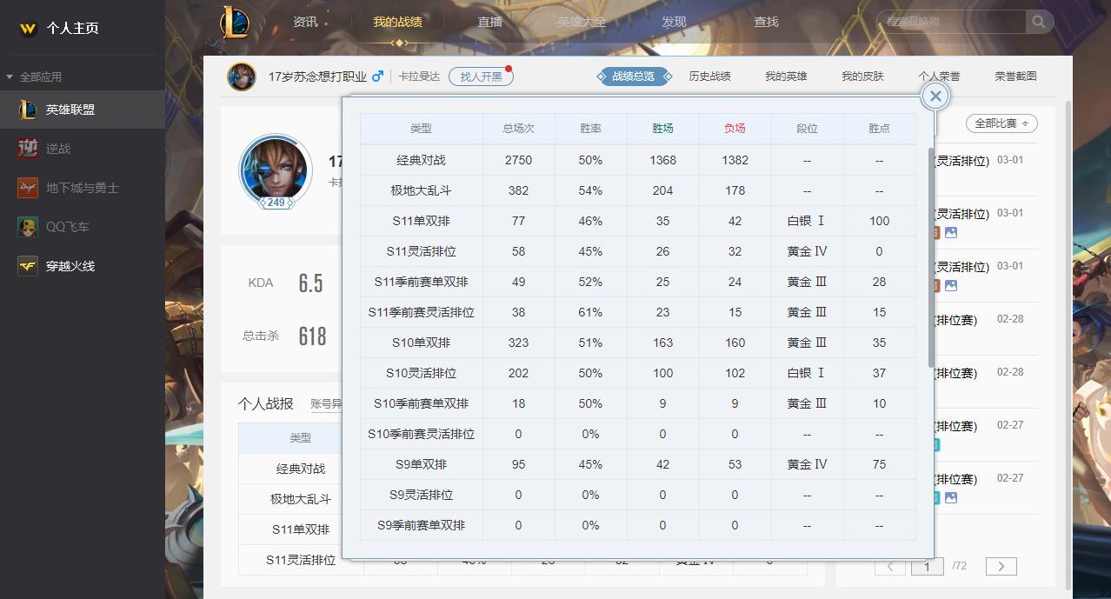Click the S11灵活排位 row in the popup
The width and height of the screenshot is (1111, 599).
tap(637, 251)
